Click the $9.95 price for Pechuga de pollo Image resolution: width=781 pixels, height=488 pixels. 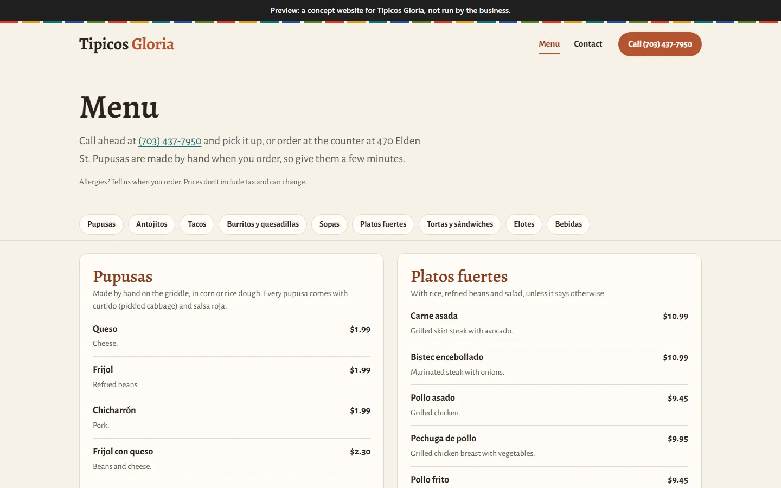678,439
